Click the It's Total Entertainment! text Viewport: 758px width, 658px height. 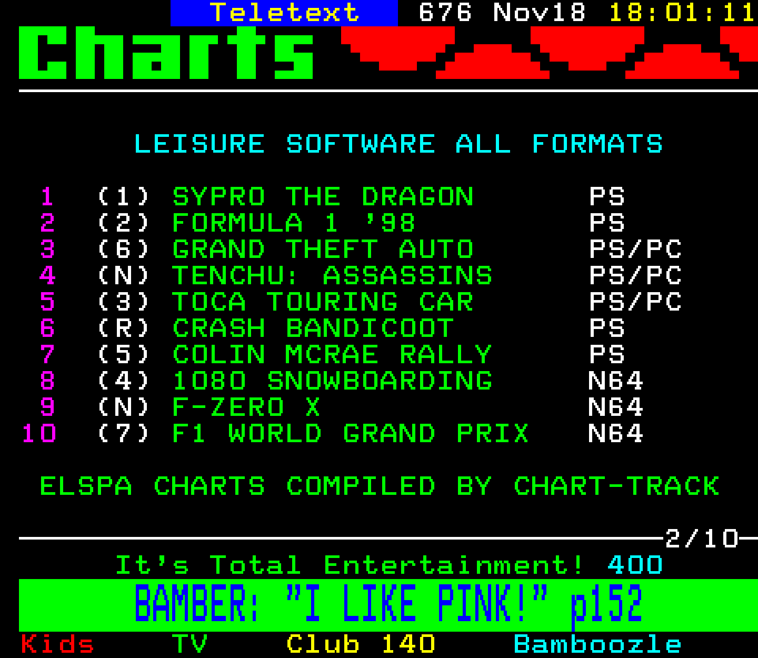[350, 565]
